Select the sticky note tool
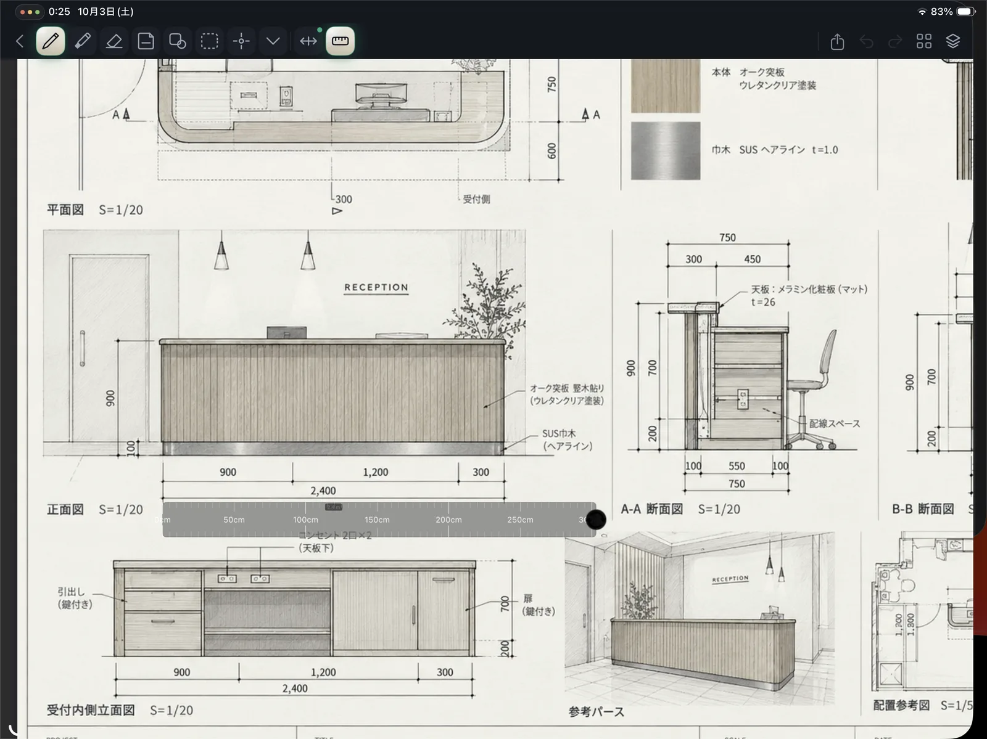This screenshot has width=987, height=739. [x=146, y=41]
